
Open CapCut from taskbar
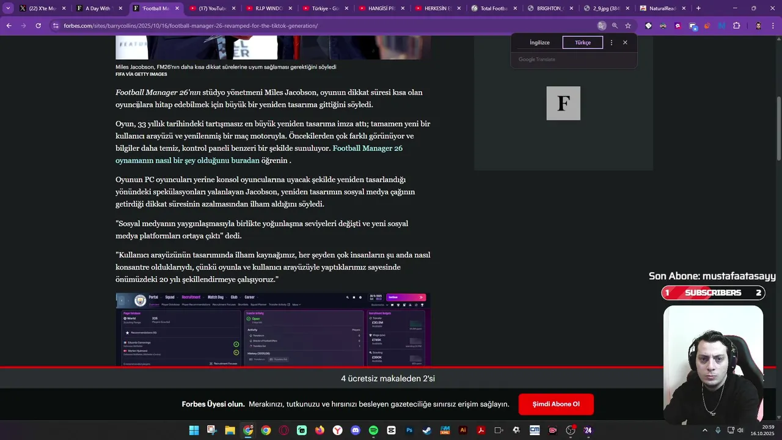pos(391,430)
